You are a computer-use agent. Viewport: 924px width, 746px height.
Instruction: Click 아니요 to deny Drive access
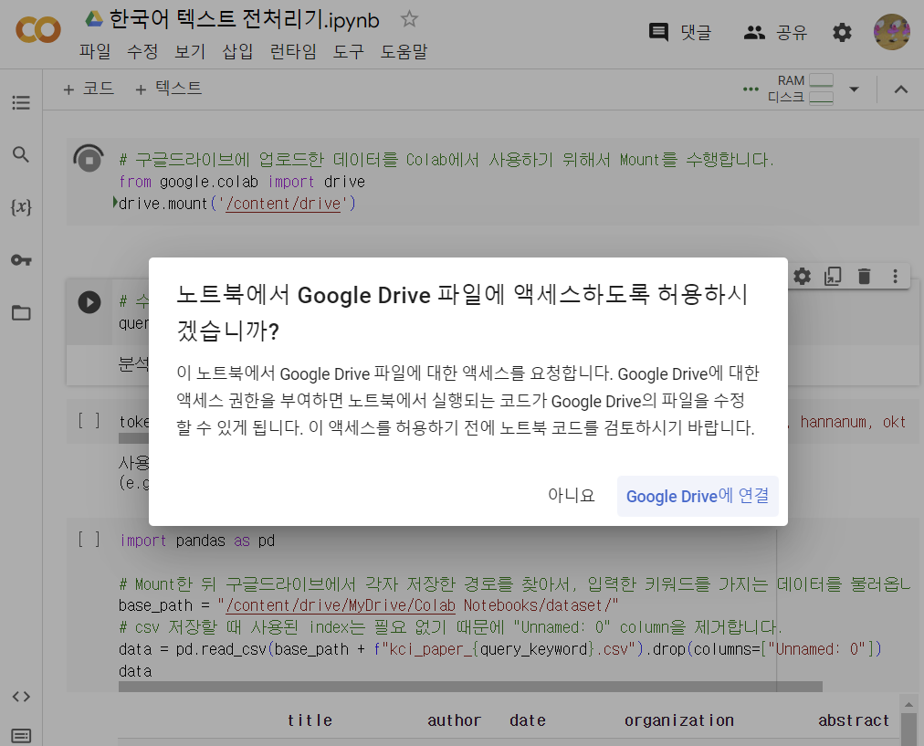coord(571,496)
